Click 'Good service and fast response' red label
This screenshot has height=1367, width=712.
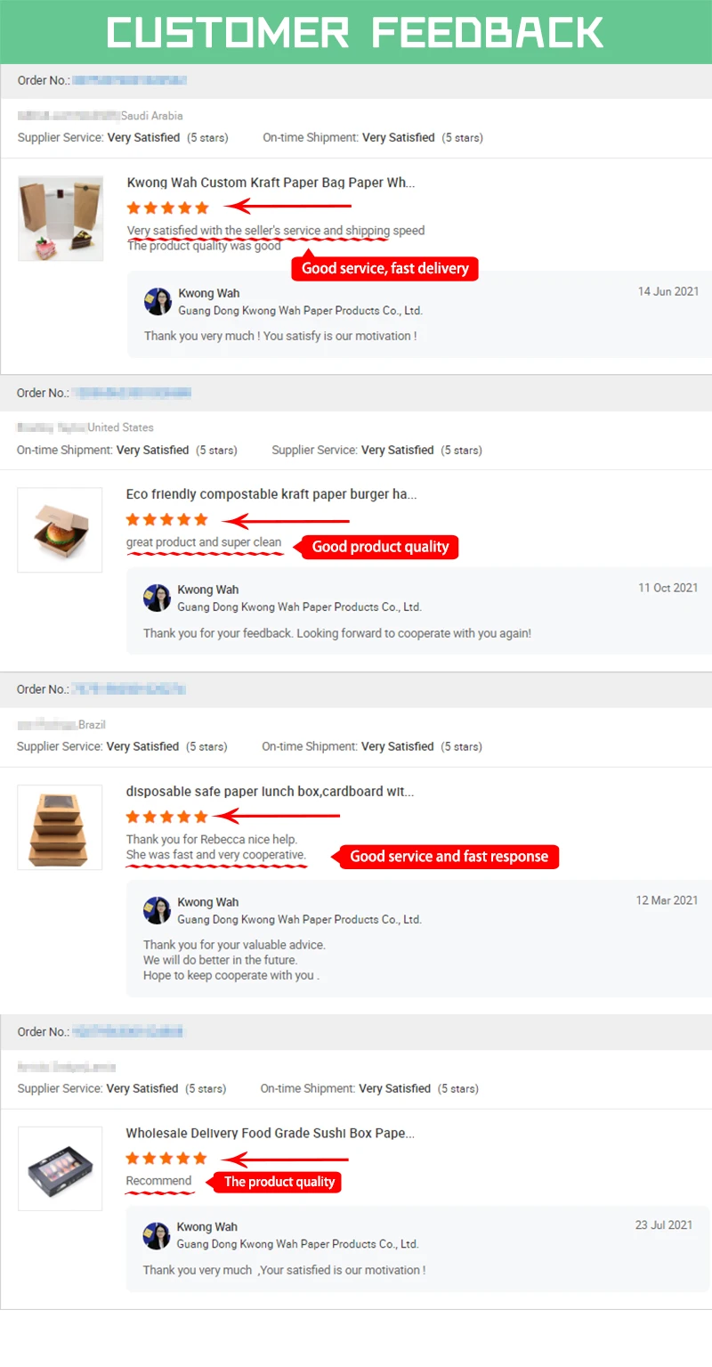point(449,857)
